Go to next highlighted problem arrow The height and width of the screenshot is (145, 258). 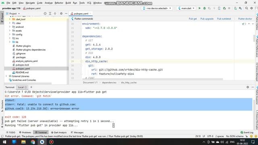click(253, 24)
